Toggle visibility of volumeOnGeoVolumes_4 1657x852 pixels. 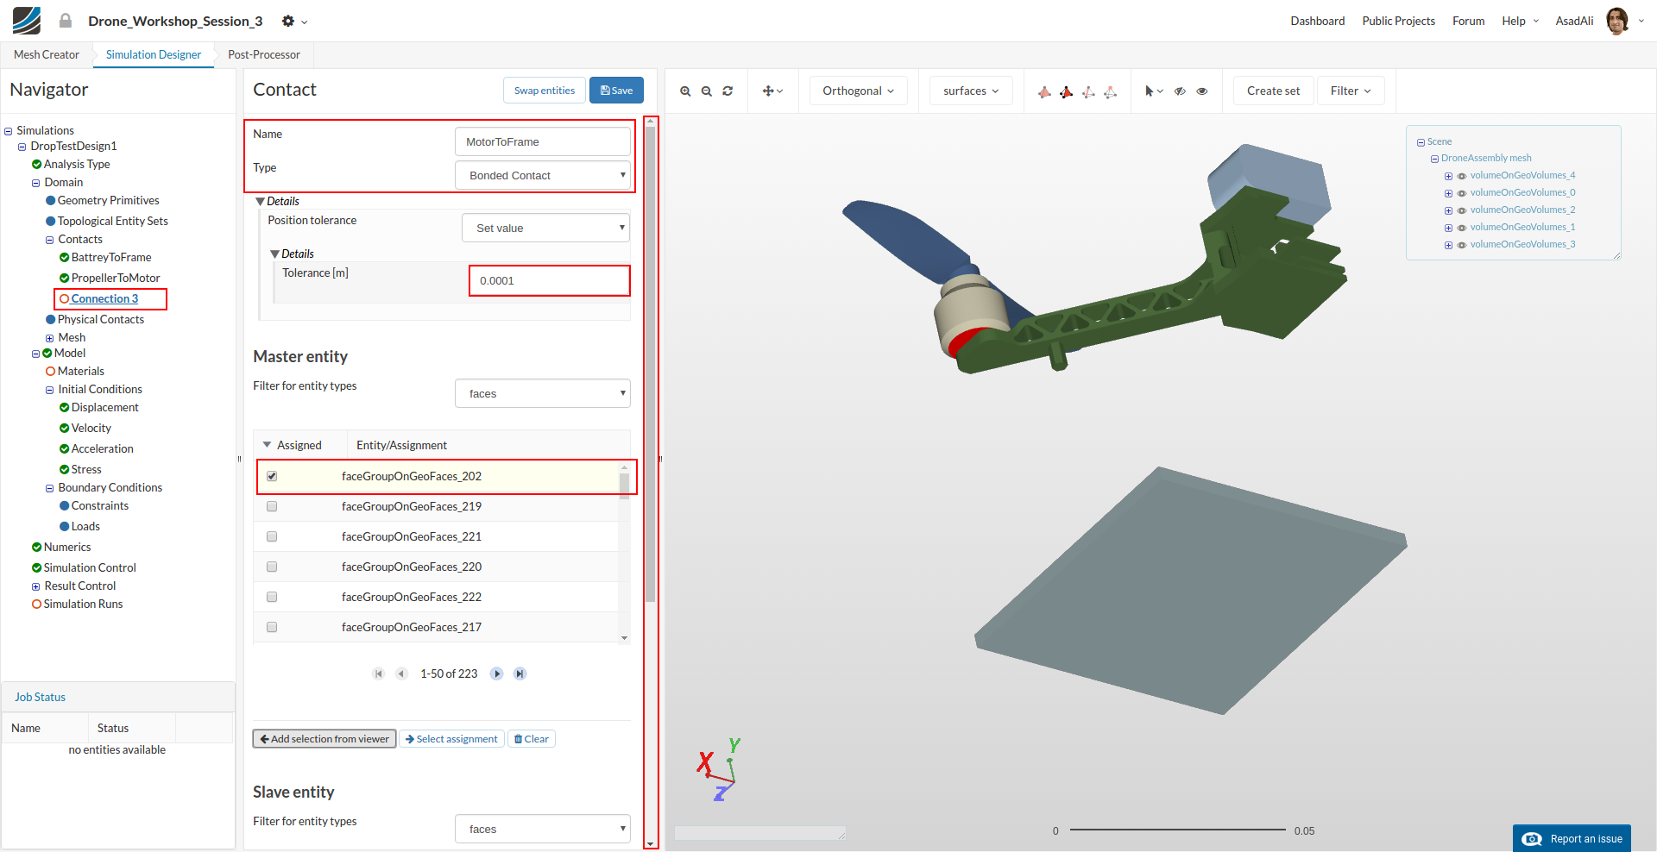coord(1462,176)
